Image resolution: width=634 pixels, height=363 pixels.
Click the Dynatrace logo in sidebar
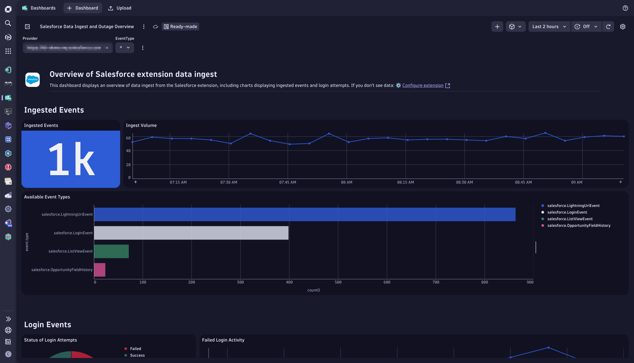[8, 9]
